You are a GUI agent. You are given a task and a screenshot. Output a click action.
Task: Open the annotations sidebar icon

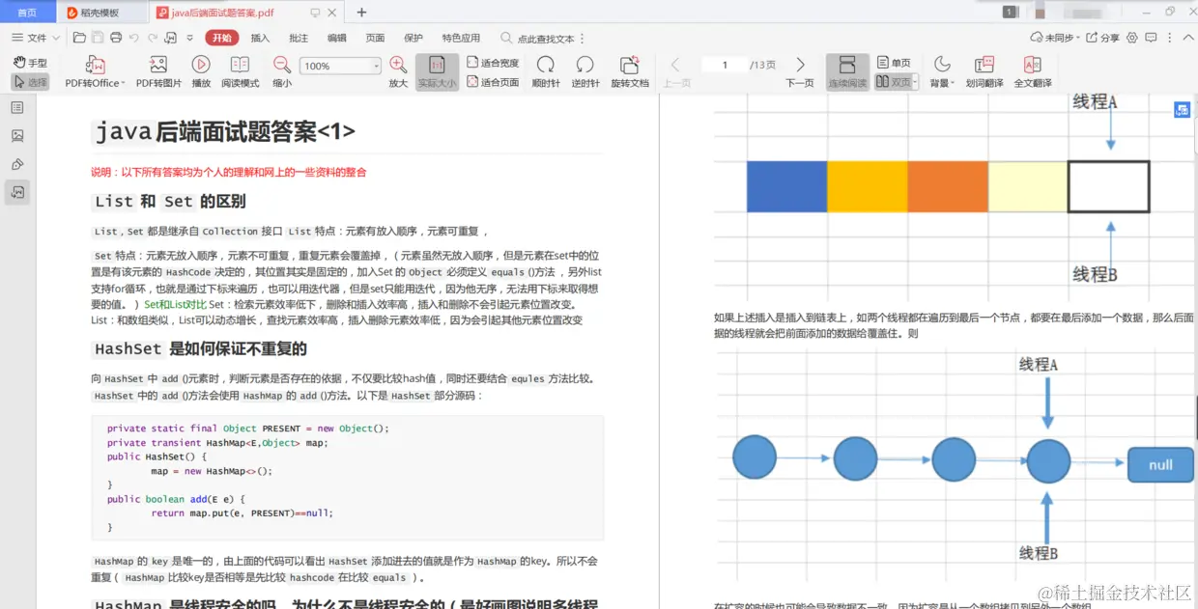click(x=17, y=192)
